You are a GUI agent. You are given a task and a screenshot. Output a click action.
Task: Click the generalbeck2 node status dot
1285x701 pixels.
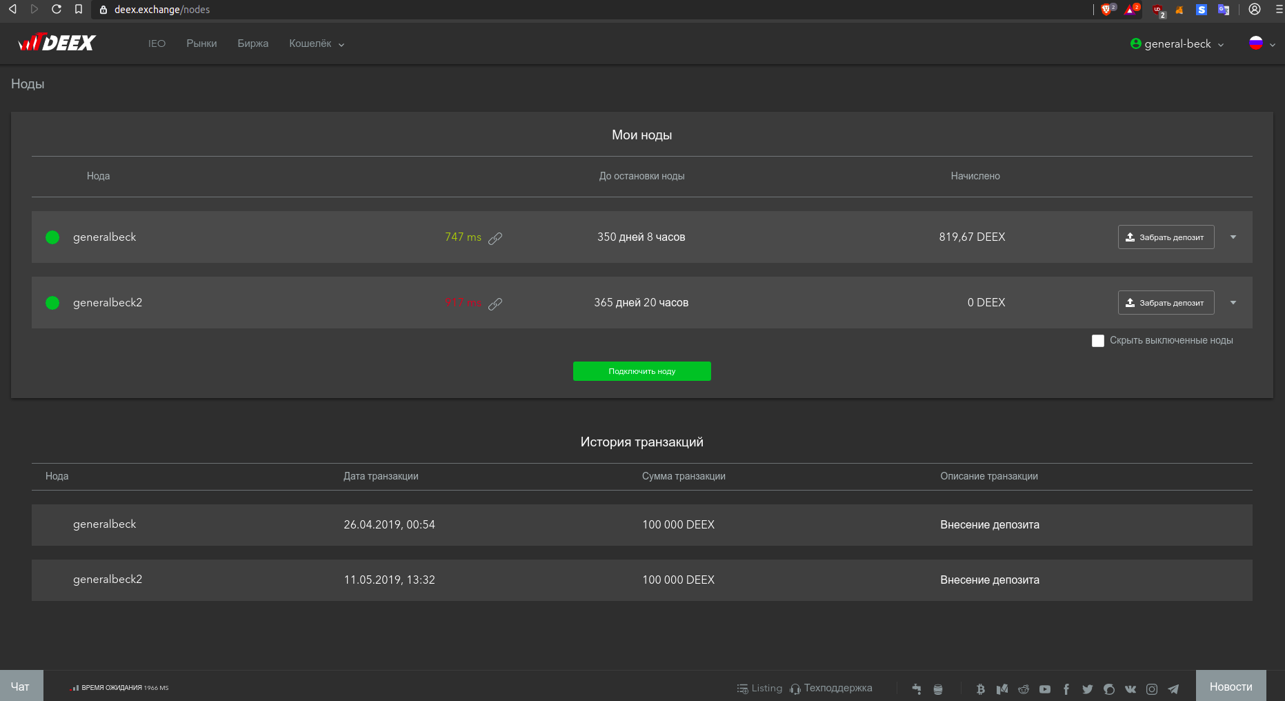point(52,303)
